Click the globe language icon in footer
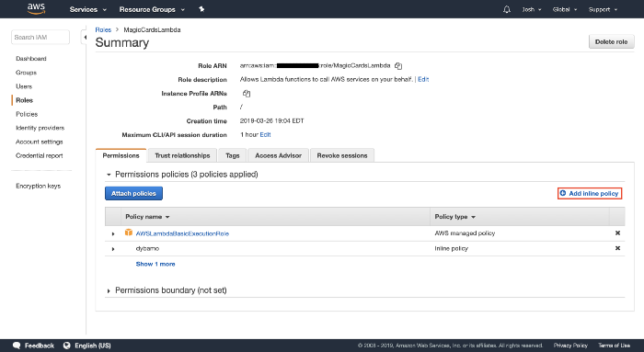644x352 pixels. tap(67, 346)
